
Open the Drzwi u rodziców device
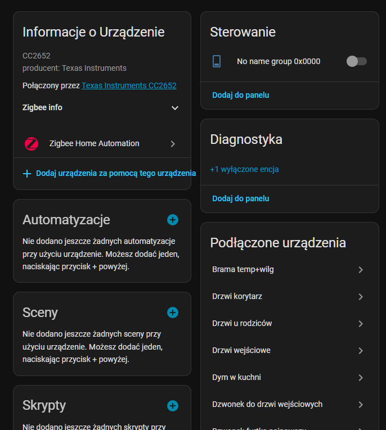click(242, 323)
